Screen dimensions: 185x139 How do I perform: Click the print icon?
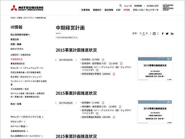click(154, 34)
